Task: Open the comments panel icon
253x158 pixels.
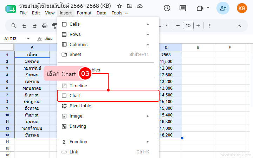Action: coord(183,8)
